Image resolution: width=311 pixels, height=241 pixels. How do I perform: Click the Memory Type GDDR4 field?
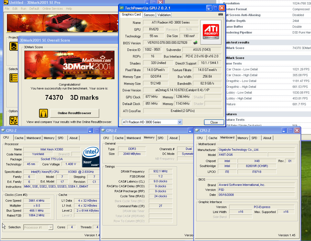[x=155, y=76]
